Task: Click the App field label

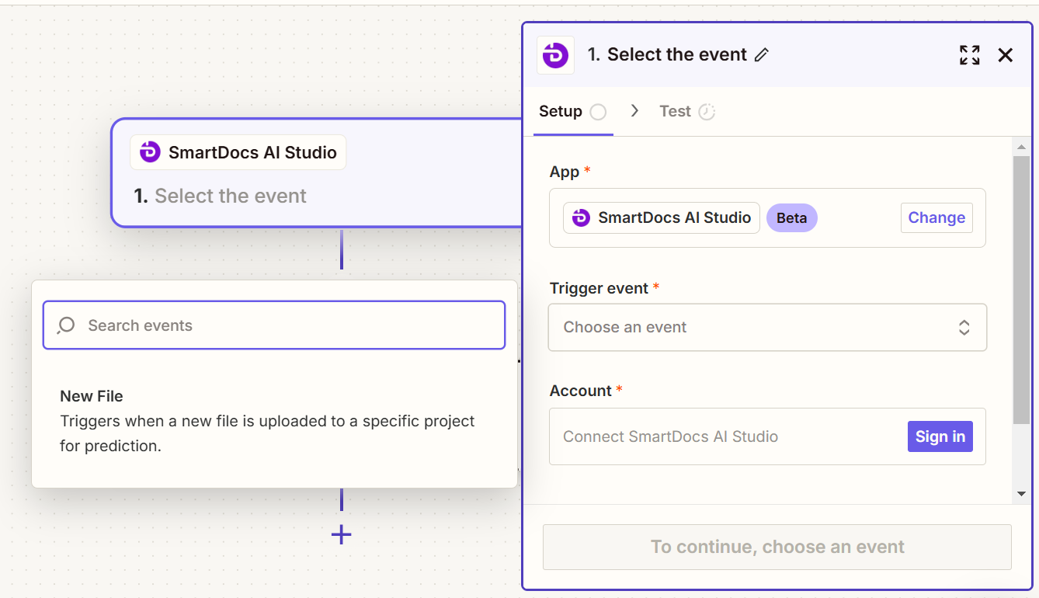Action: 565,172
